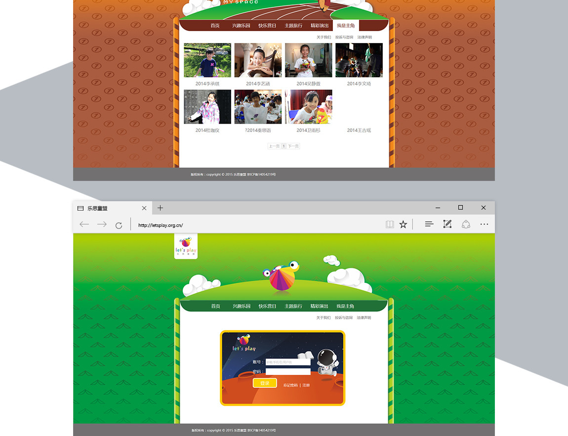Focus the 账号 account input field
The image size is (568, 436).
click(288, 362)
